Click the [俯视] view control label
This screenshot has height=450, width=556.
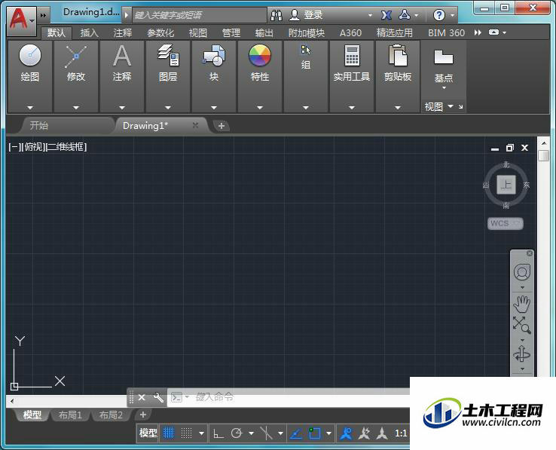[x=33, y=146]
